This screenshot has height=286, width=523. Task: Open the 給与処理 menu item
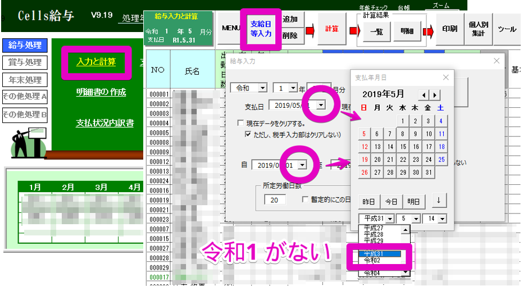[25, 45]
